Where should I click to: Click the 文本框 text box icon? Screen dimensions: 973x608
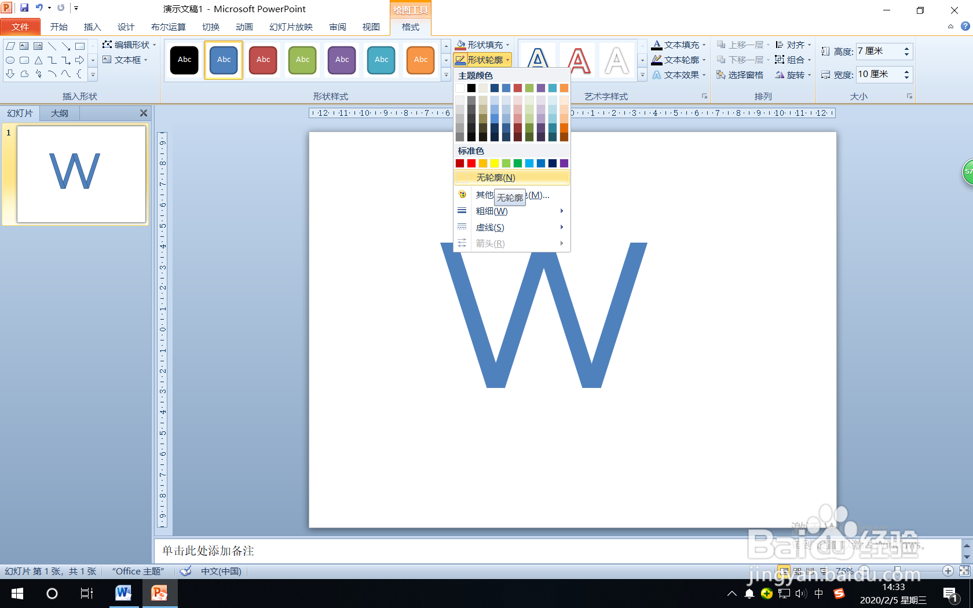pyautogui.click(x=107, y=60)
